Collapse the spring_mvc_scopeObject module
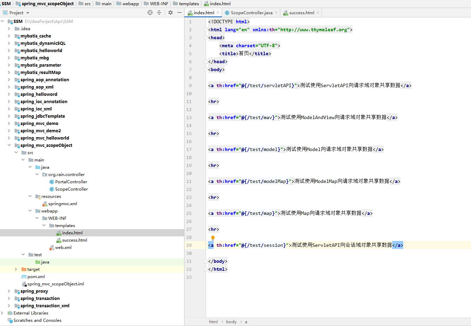Image resolution: width=471 pixels, height=326 pixels. point(9,145)
